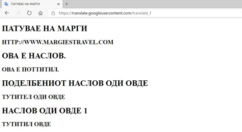The image size is (242, 132).
Task: Open a new tab with plus button
Action: click(66, 4)
